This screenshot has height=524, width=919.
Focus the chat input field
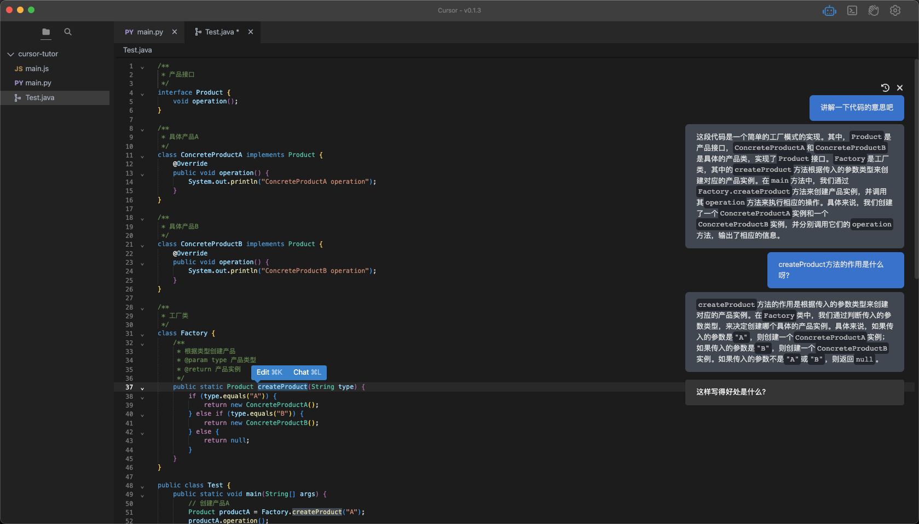[794, 392]
